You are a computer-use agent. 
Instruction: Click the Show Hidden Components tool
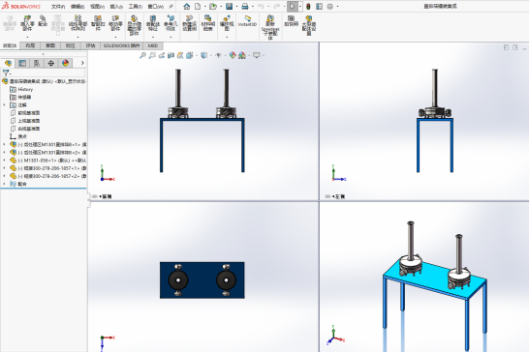click(135, 25)
